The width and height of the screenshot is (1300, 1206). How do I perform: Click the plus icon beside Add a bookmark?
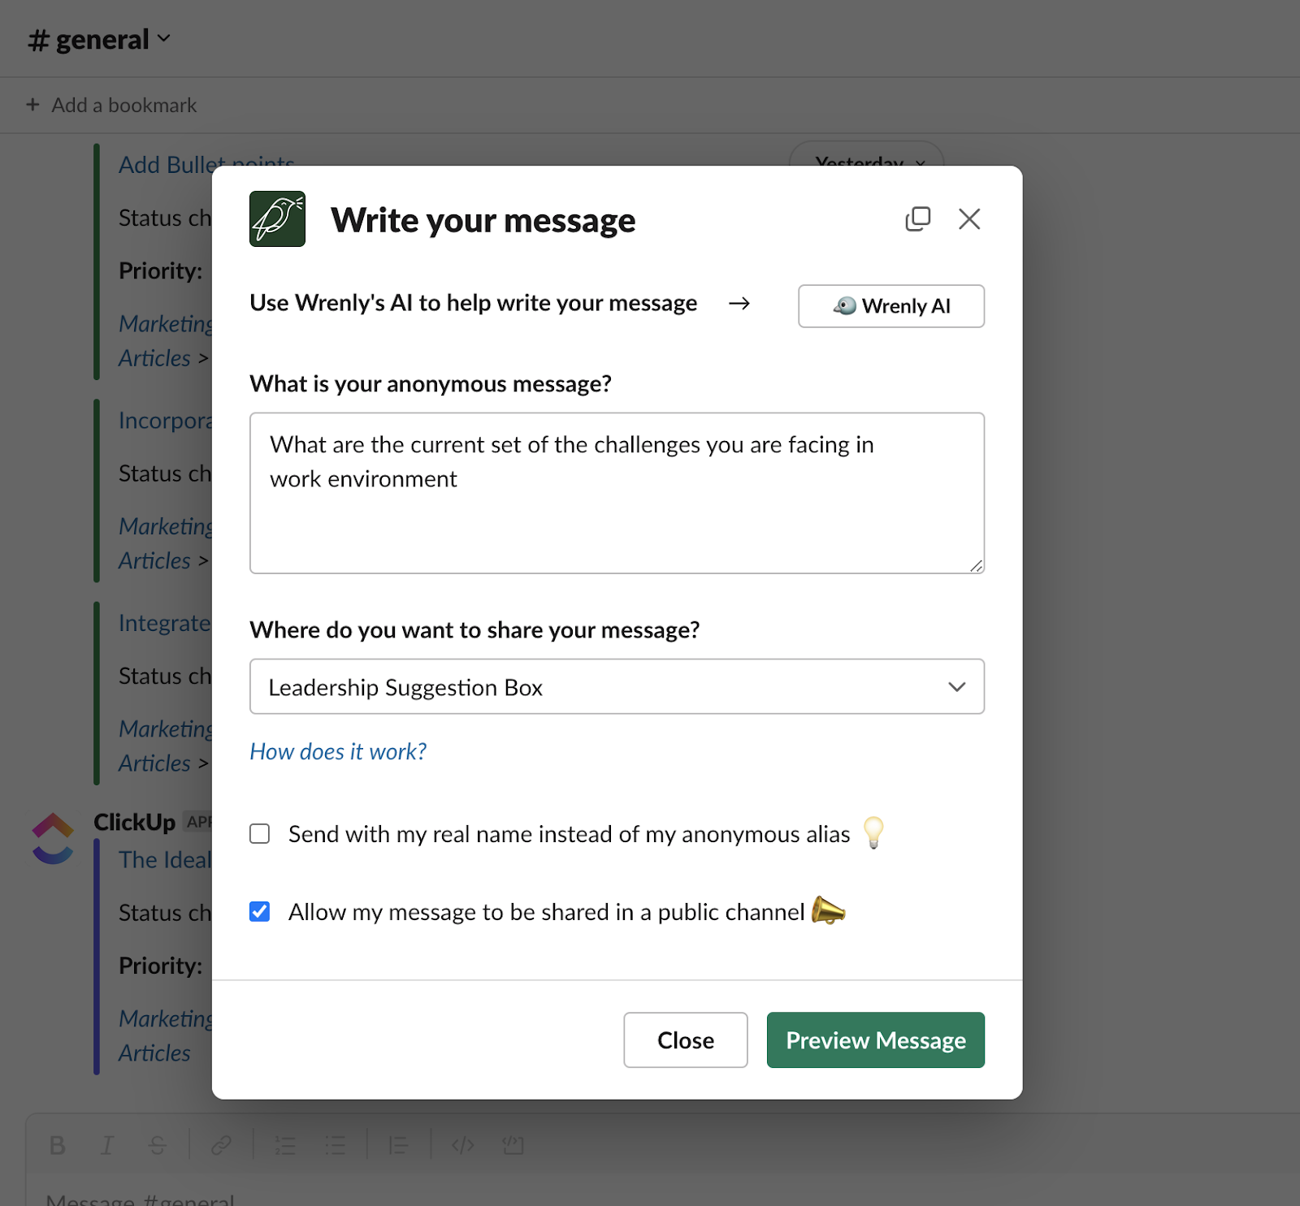pos(32,105)
